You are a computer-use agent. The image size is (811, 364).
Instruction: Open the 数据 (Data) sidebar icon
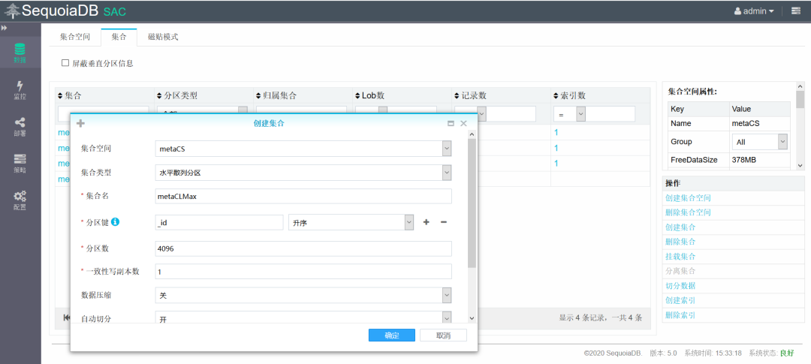click(20, 54)
